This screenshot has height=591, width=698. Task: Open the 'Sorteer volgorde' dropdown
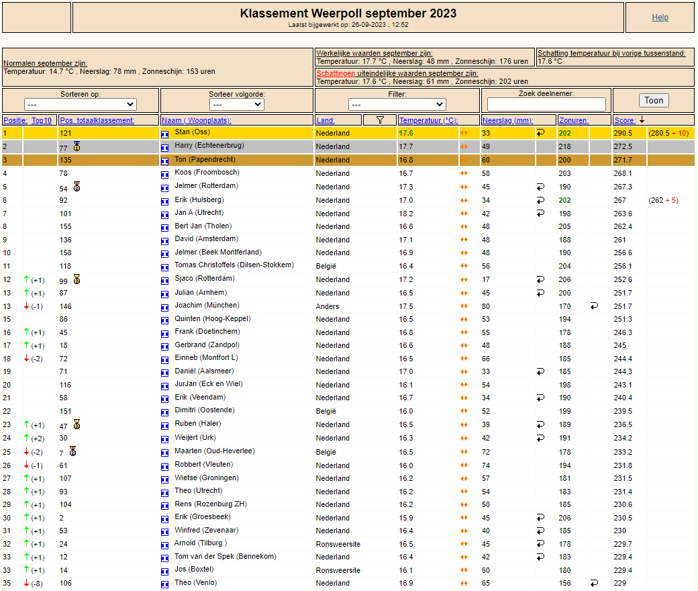coord(236,105)
